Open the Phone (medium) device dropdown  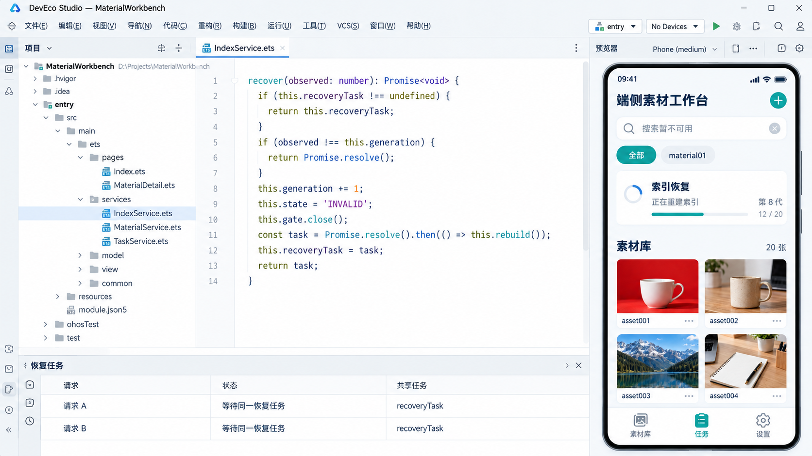tap(685, 49)
